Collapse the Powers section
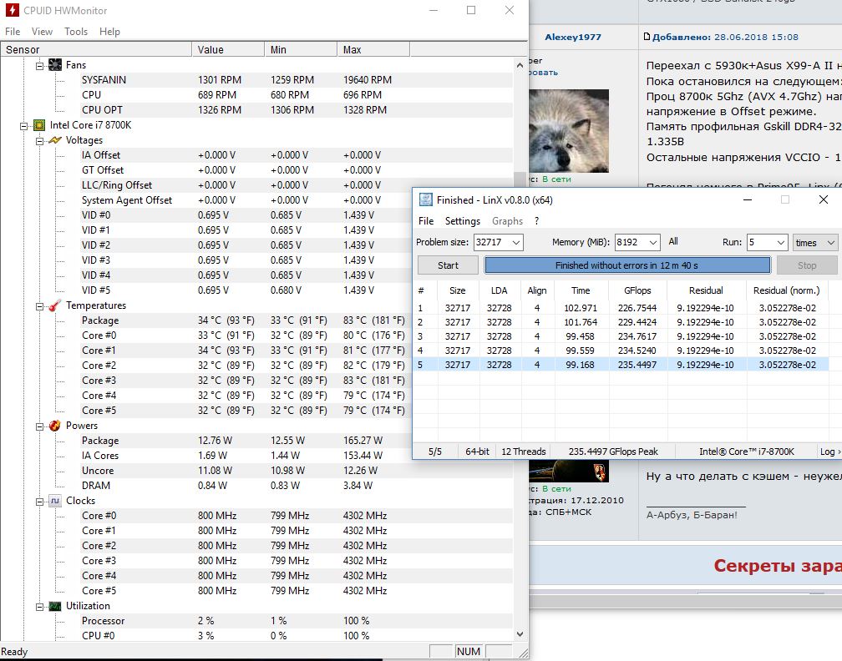 39,426
